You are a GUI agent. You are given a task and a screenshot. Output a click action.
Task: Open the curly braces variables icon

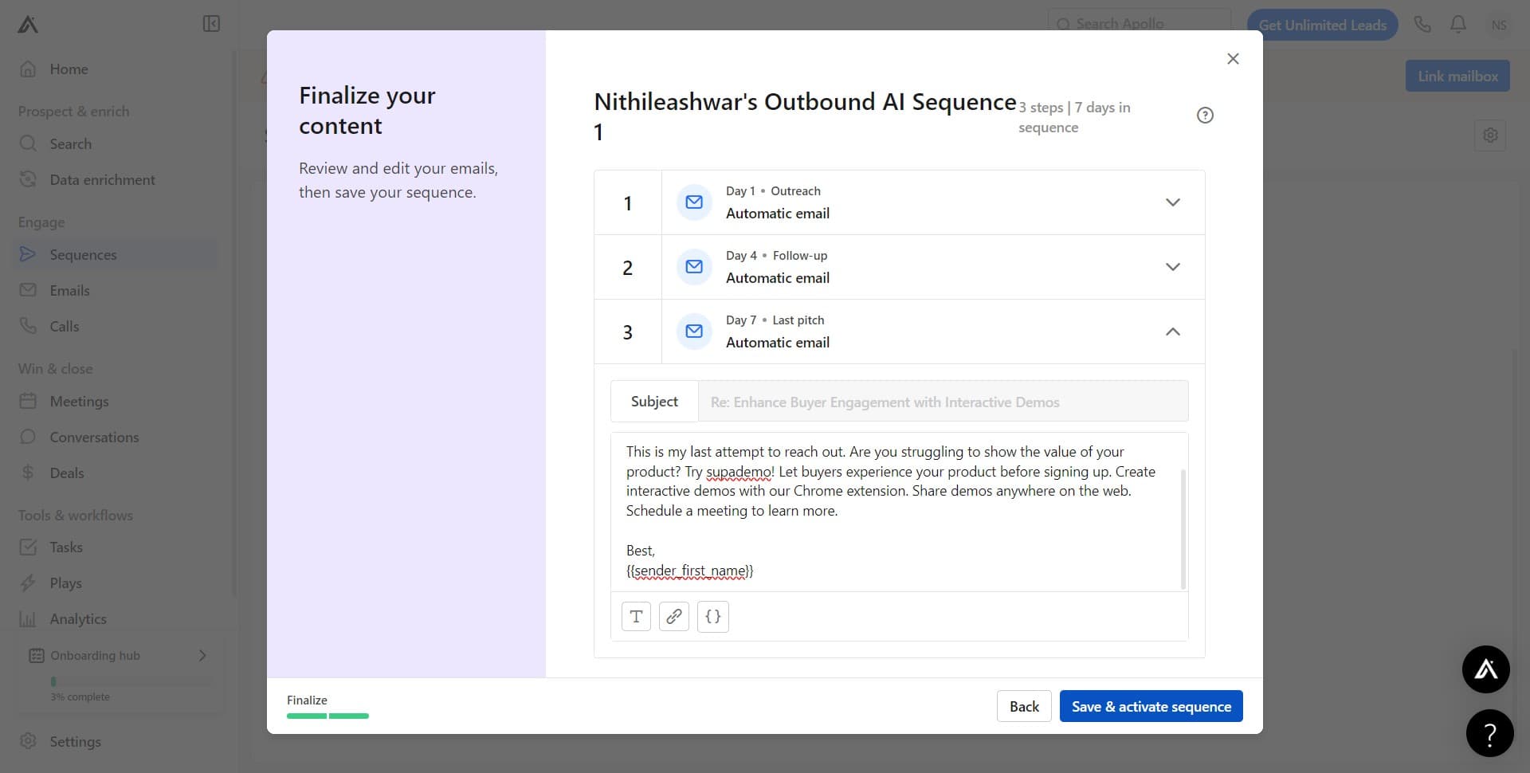pyautogui.click(x=713, y=616)
